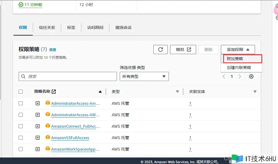The height and width of the screenshot is (164, 278).
Task: Open the 所有类型 filter dropdown
Action: pyautogui.click(x=144, y=76)
